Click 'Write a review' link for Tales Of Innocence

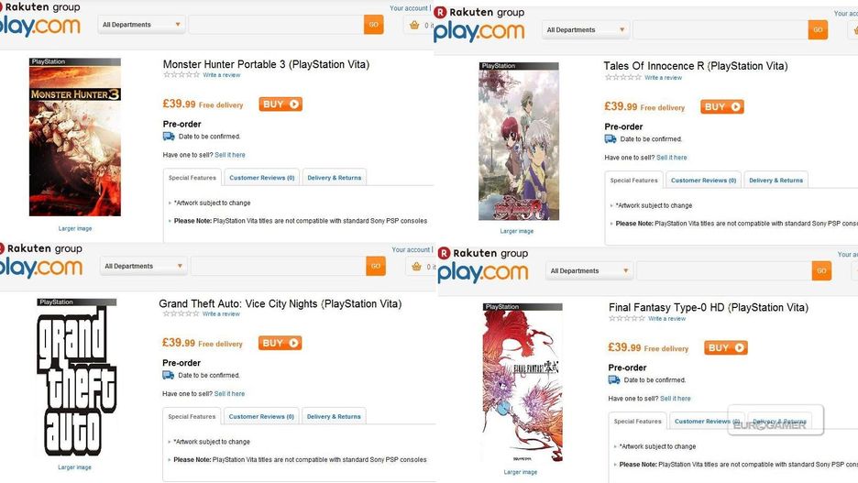[664, 78]
